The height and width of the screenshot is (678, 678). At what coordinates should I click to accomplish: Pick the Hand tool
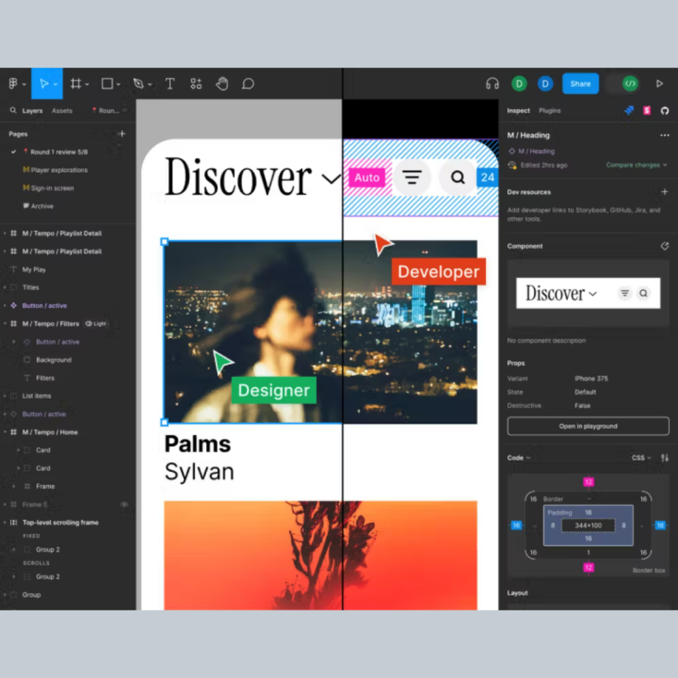[222, 84]
